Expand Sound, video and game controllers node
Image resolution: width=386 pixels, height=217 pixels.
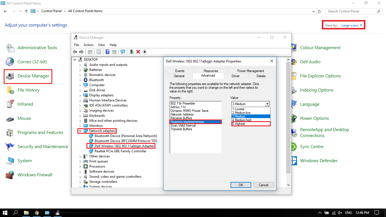coord(80,177)
